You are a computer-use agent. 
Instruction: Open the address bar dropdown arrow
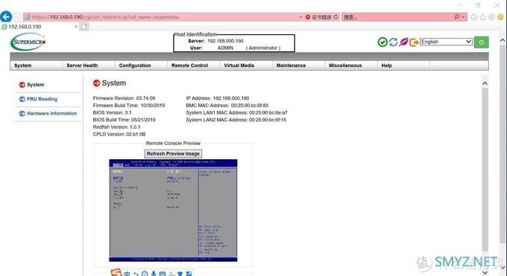pos(300,17)
